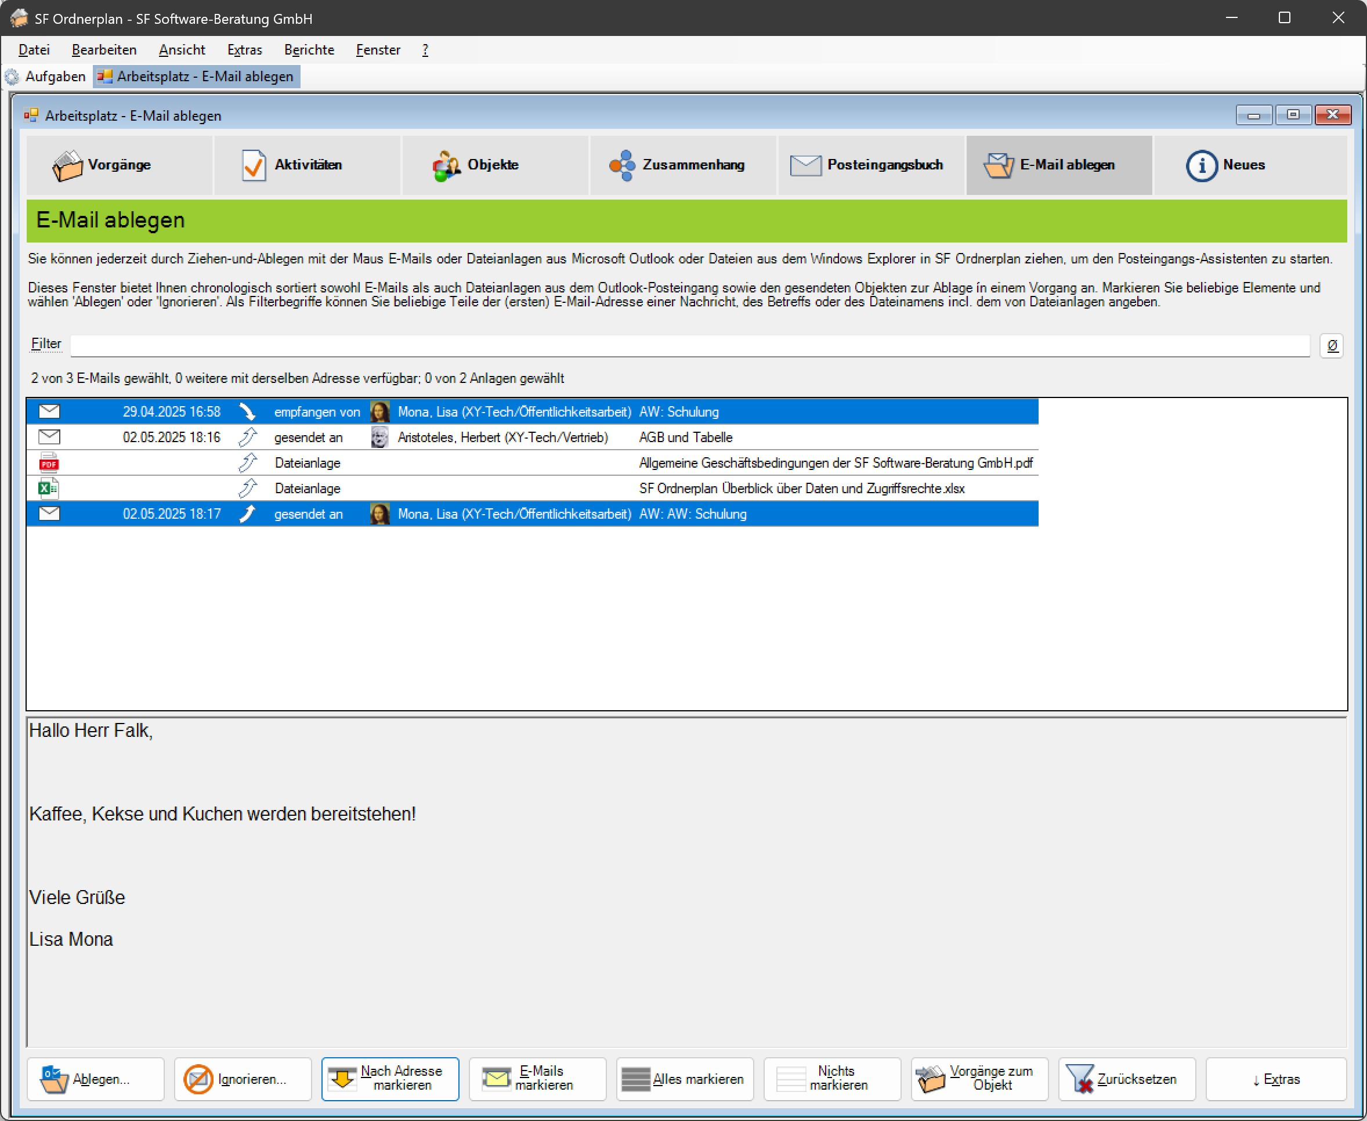Click Herbert Aristoteles' avatar thumbnail
The width and height of the screenshot is (1367, 1121).
coord(379,437)
